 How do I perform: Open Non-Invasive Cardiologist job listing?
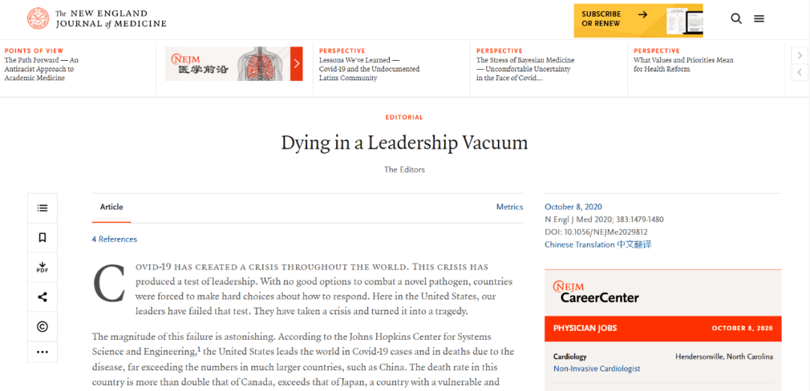[597, 368]
